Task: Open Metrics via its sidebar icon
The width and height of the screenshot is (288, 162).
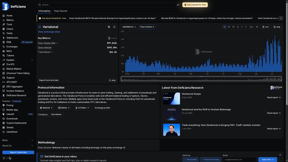Action: (x=4, y=20)
